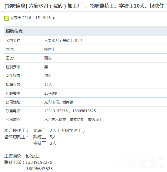167x172 pixels.
Task: Click the 文化程度: label
Action: pos(14,76)
